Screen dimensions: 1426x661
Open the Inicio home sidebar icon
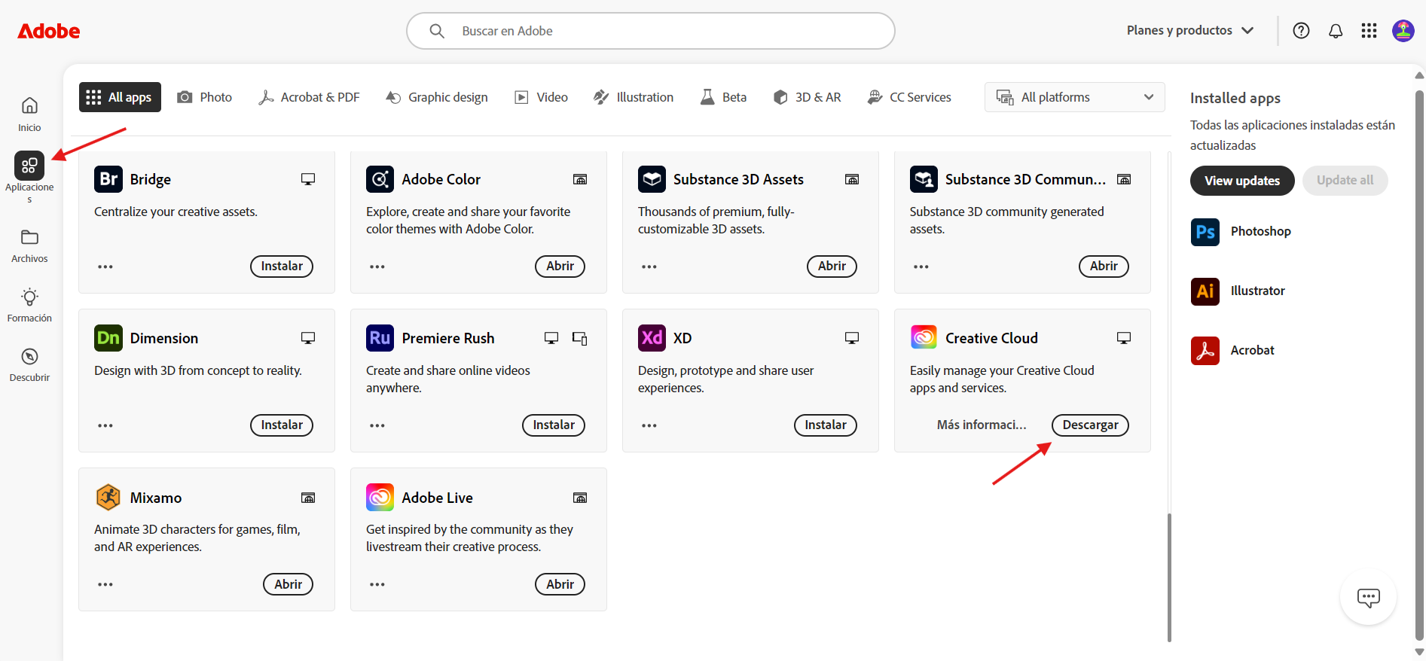click(29, 113)
